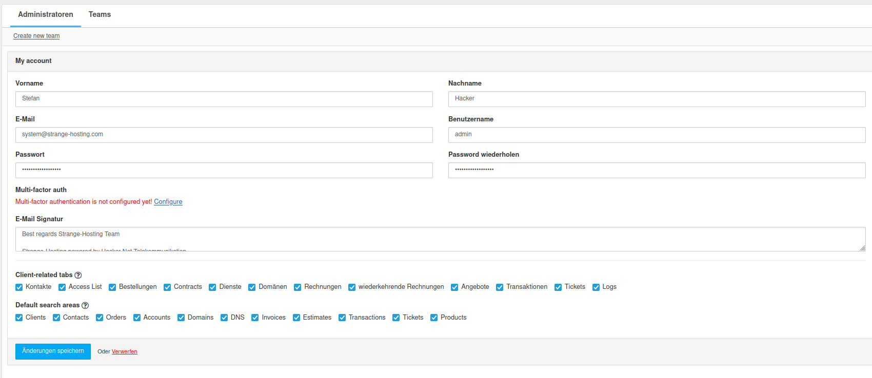Uncheck the Kontakte checkbox
This screenshot has height=378, width=872.
point(19,287)
